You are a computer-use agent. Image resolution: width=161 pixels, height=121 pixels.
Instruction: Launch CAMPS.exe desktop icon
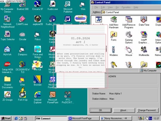(22, 20)
